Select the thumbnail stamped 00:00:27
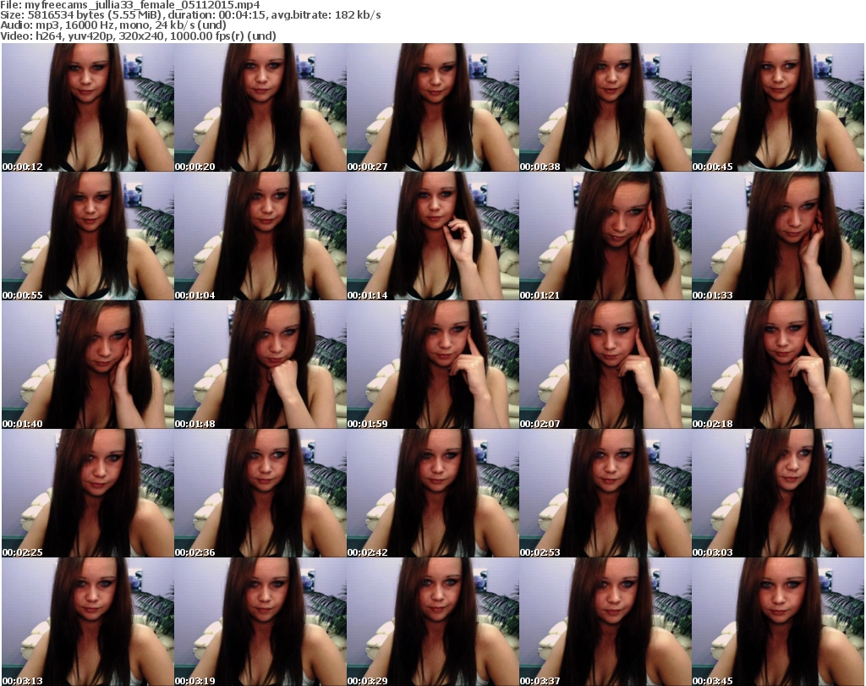866x686 pixels. click(x=432, y=107)
